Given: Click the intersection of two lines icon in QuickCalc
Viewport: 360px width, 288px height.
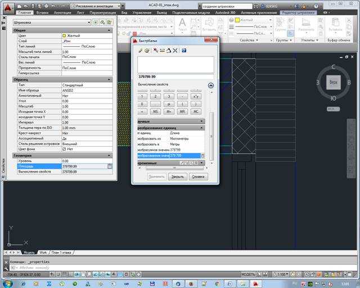Looking at the screenshot, I should coord(175,50).
